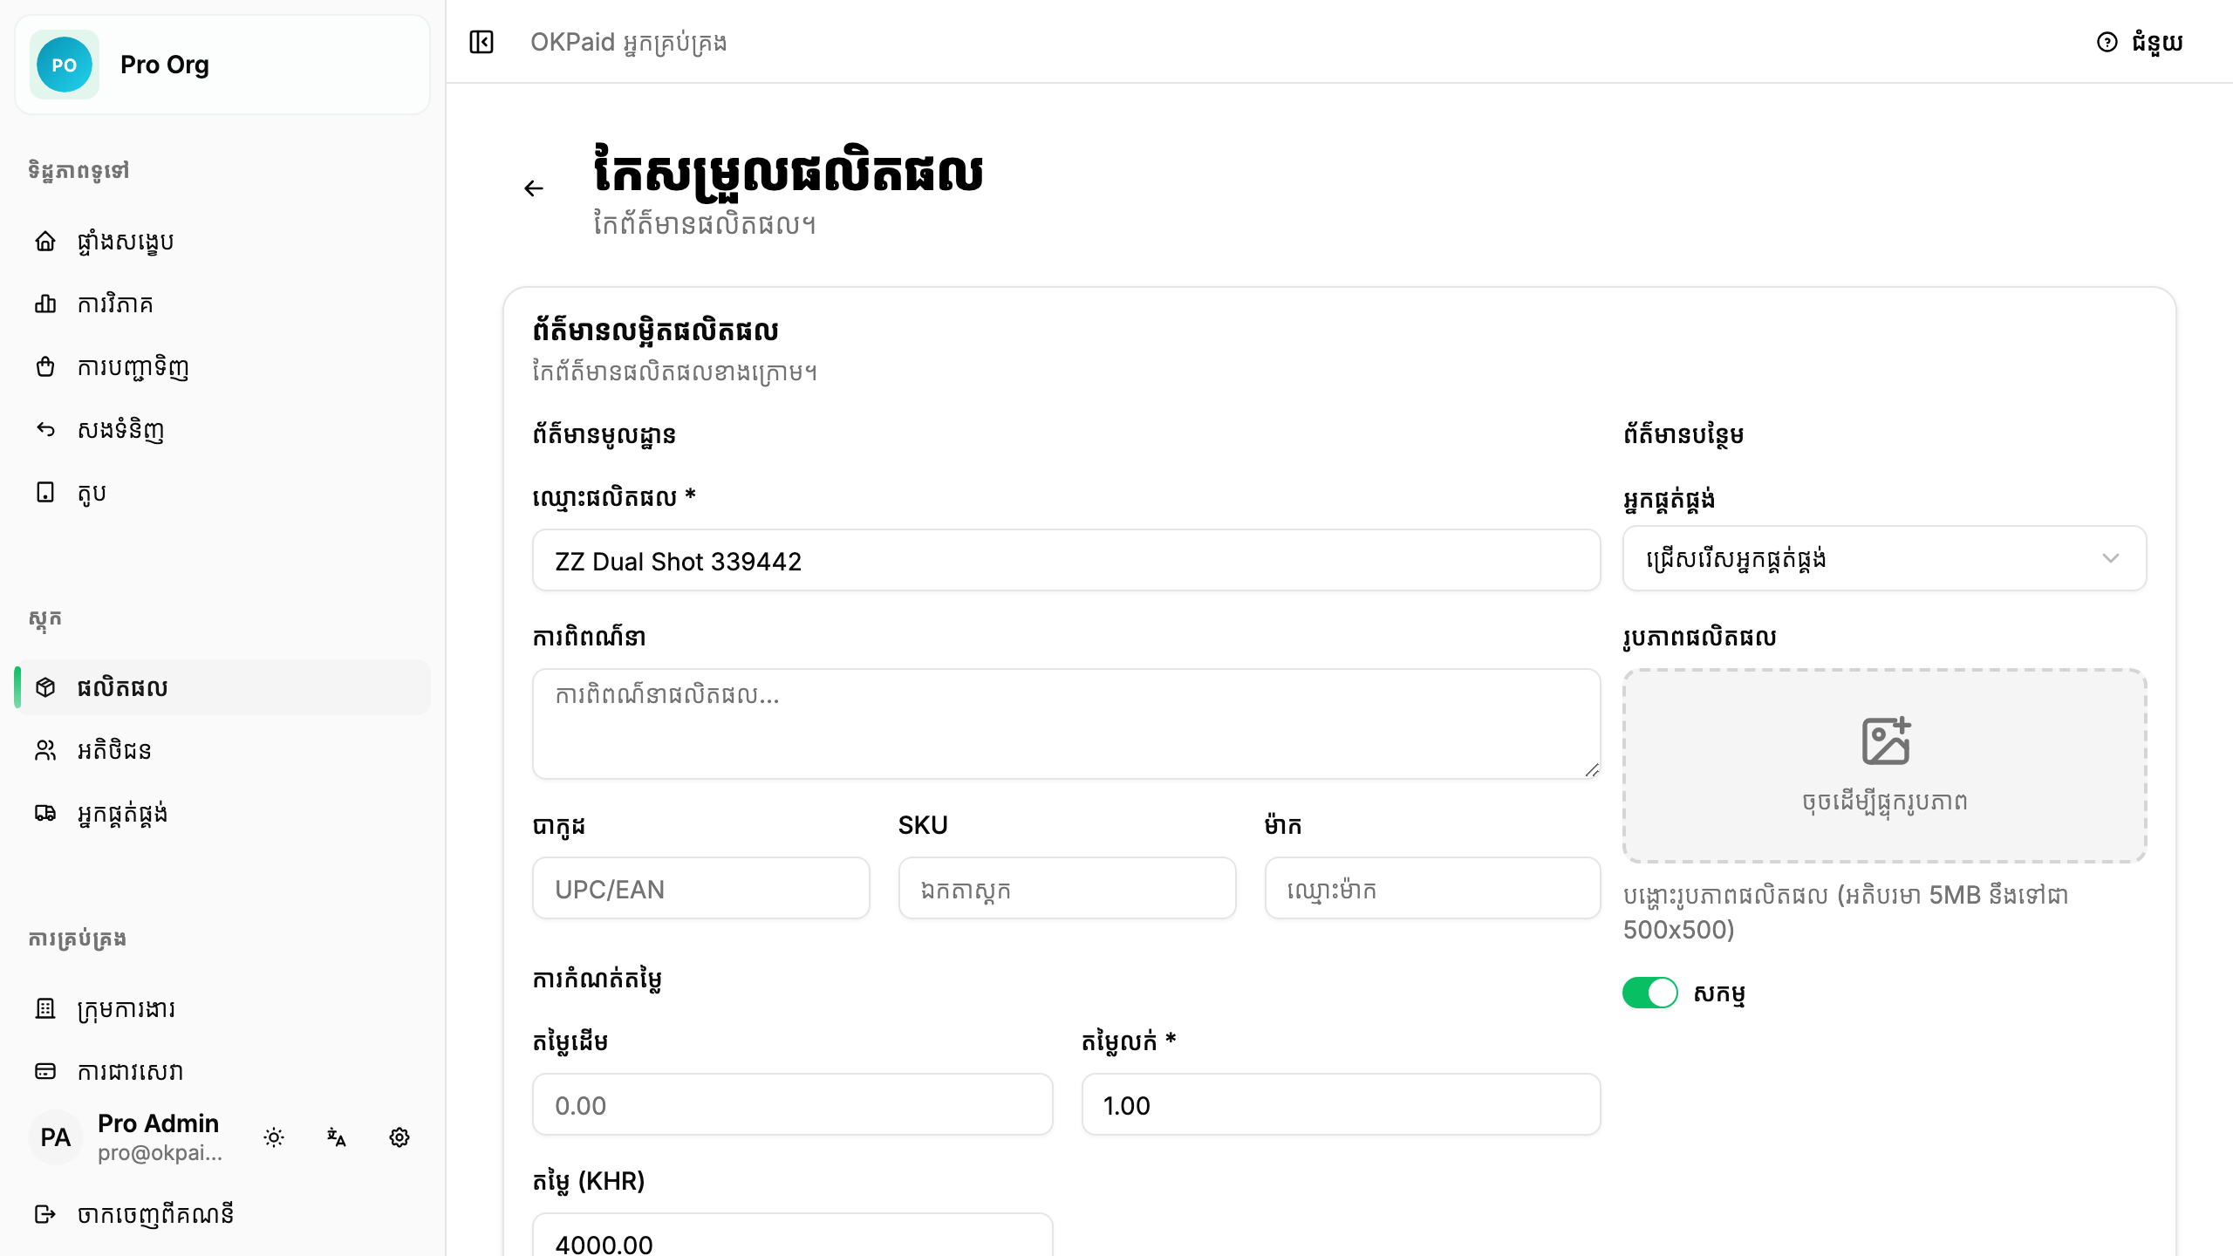Open the help question-mark icon
The height and width of the screenshot is (1256, 2233).
pos(2107,42)
